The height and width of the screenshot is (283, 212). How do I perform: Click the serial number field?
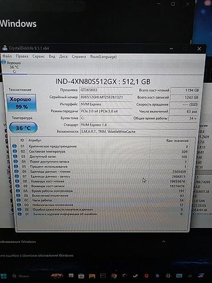pyautogui.click(x=106, y=97)
